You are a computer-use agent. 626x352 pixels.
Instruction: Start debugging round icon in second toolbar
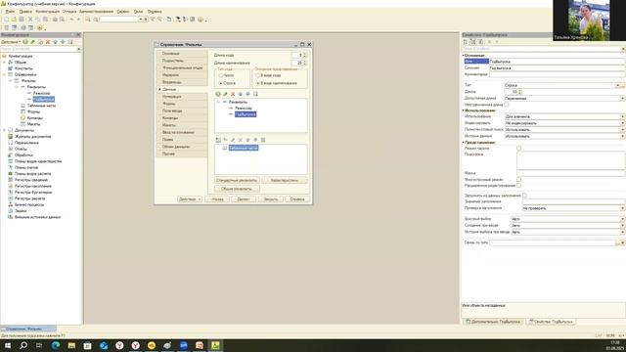pyautogui.click(x=39, y=27)
